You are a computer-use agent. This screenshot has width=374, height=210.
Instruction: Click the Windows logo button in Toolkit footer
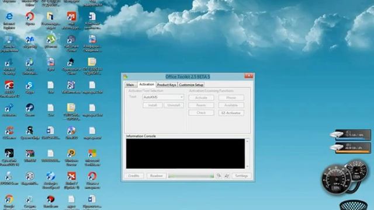[x=227, y=176]
